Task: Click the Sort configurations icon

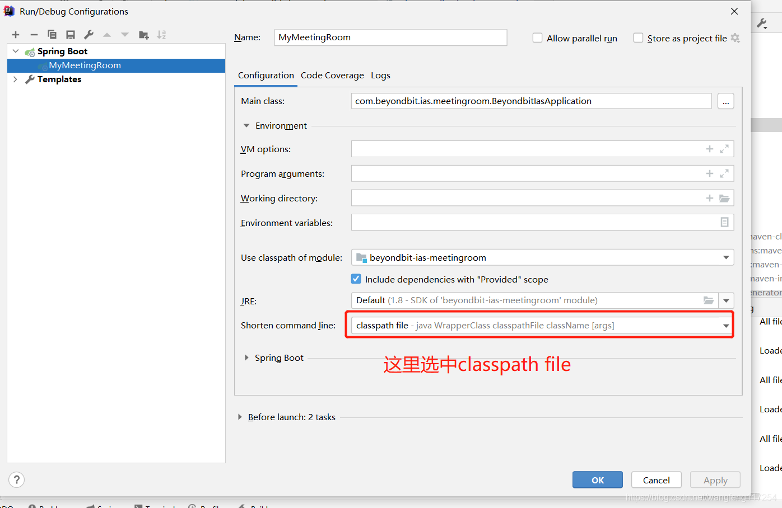Action: click(161, 35)
